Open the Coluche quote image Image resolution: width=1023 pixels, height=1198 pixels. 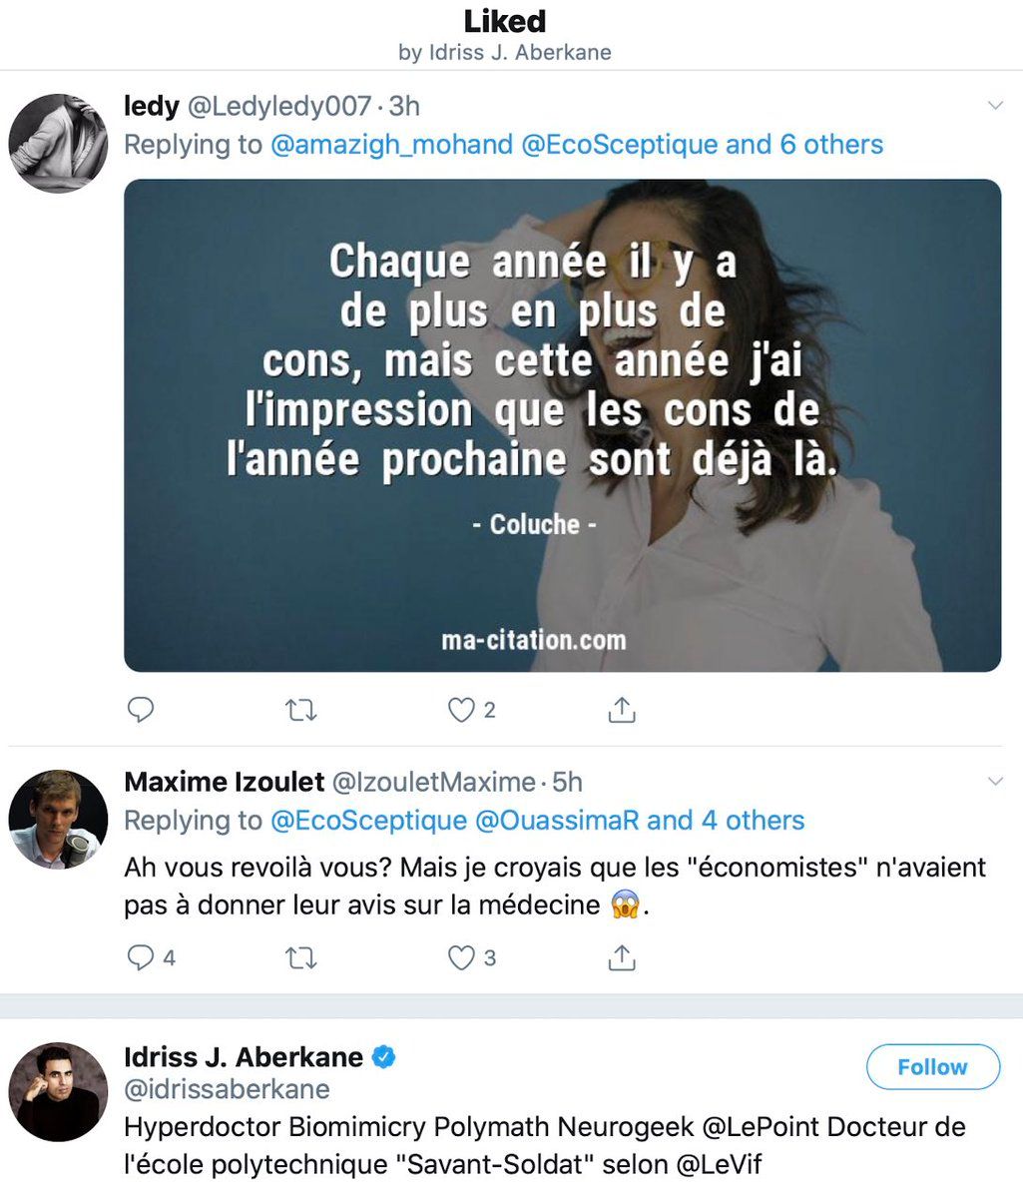point(562,425)
